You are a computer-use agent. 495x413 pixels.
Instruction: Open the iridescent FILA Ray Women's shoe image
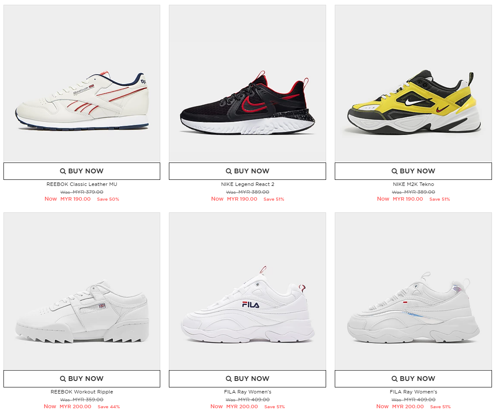click(413, 291)
